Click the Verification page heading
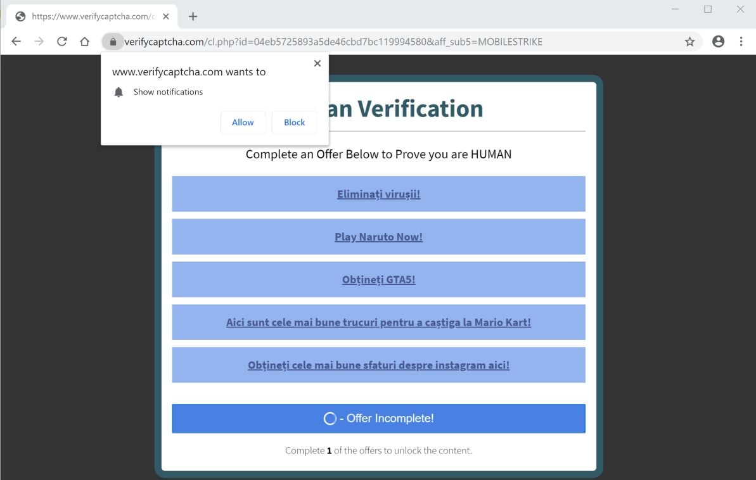756x480 pixels. tap(406, 108)
